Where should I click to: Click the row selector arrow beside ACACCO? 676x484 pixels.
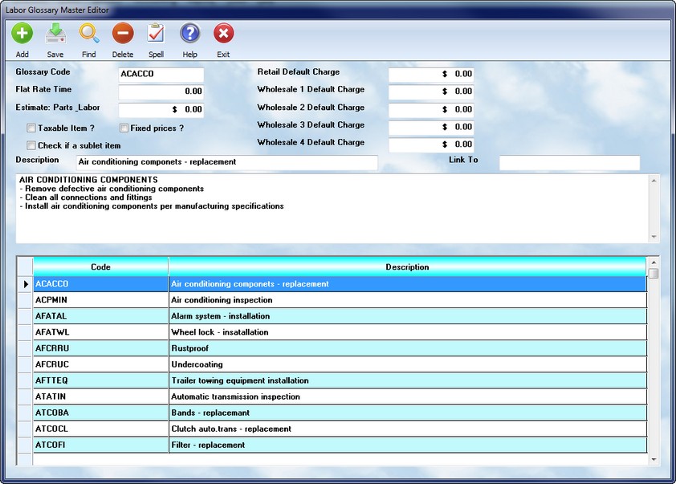(24, 284)
